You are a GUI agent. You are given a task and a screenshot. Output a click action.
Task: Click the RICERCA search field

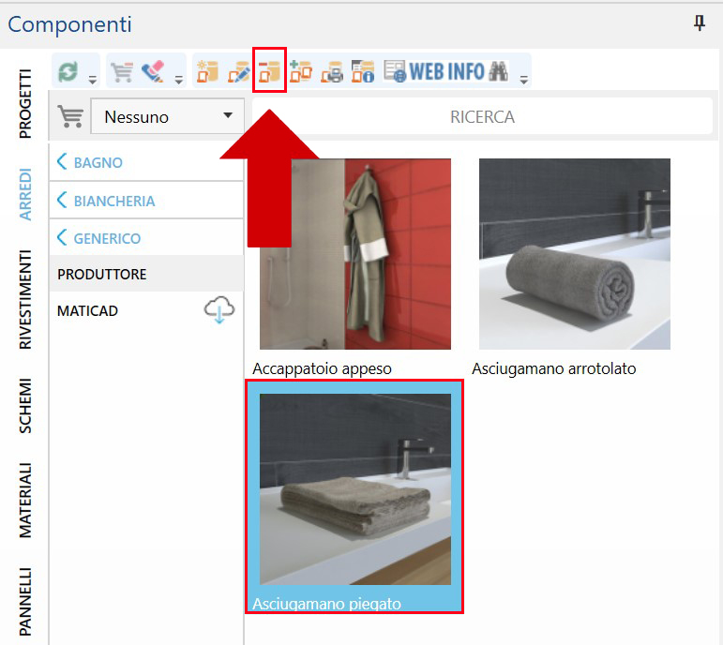pyautogui.click(x=482, y=116)
